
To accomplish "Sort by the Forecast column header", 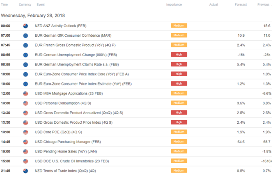I will click(x=241, y=5).
